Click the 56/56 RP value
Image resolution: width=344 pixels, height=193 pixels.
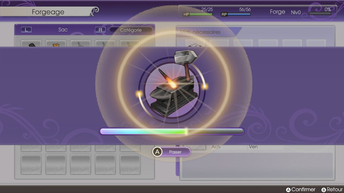(x=245, y=9)
